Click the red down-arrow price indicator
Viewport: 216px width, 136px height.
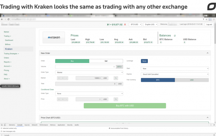pyautogui.click(x=125, y=24)
